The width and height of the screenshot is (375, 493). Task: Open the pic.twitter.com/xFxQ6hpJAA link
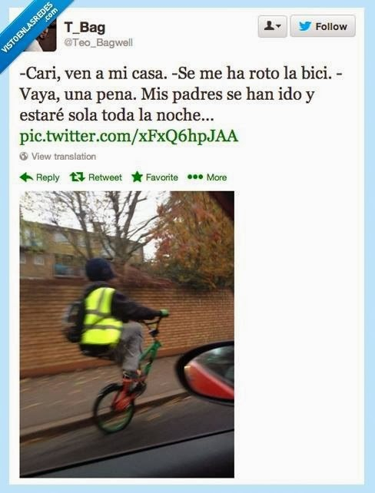[x=128, y=136]
